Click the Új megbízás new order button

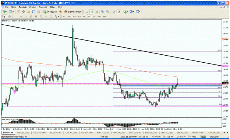(50, 11)
